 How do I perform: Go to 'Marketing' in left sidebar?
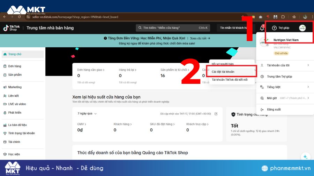(x=15, y=87)
